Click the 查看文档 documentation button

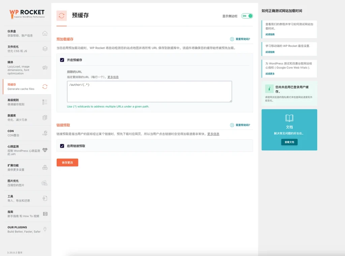[289, 142]
